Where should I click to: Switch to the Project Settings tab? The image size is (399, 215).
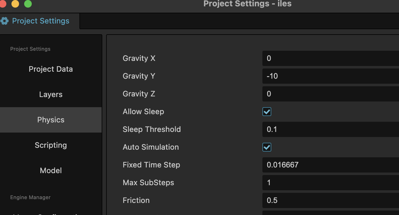pos(40,21)
